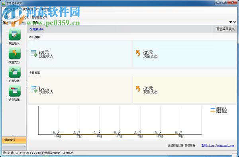Click yesterday's (0)元 现金支出 amount
The height and width of the screenshot is (157, 239).
click(148, 52)
